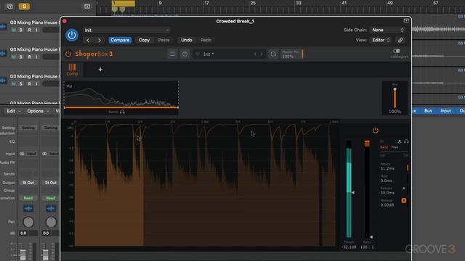The image size is (465, 261).
Task: Toggle the compressor band power button
Action: [x=376, y=130]
